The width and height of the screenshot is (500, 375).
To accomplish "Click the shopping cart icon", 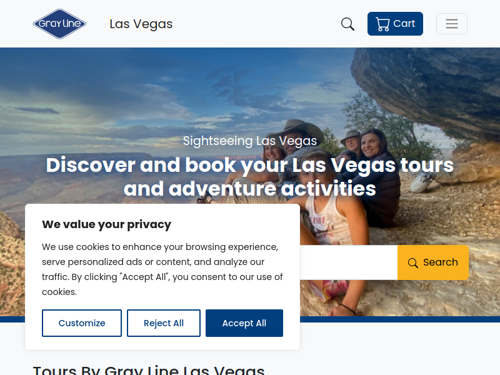I will (382, 24).
